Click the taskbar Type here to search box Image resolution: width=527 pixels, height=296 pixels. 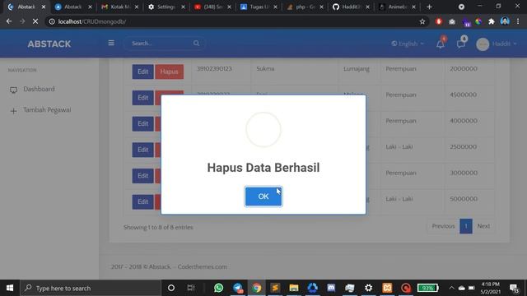point(91,288)
